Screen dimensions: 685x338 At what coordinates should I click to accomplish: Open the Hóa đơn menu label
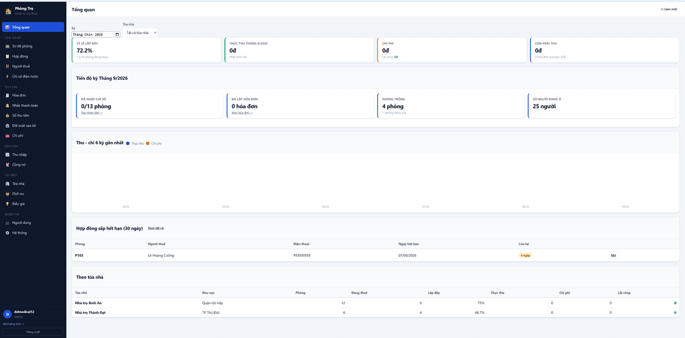tap(19, 95)
